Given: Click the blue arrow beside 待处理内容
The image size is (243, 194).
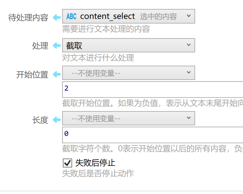Looking at the screenshot, I should pyautogui.click(x=57, y=17).
